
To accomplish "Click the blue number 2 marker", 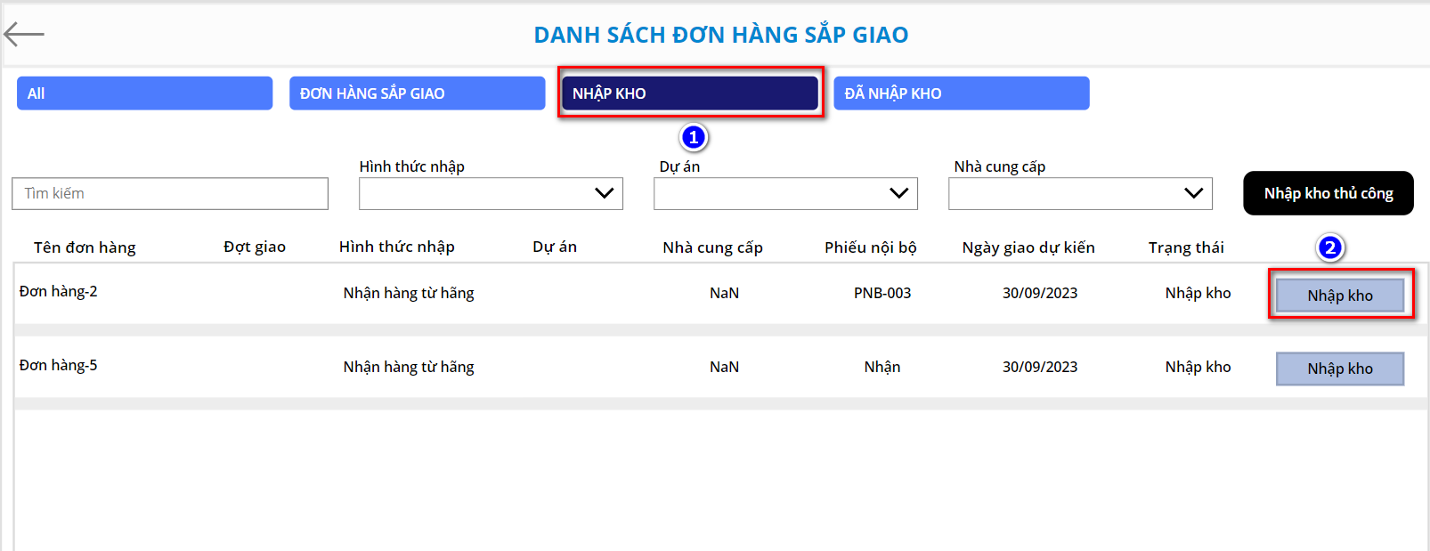I will point(1330,247).
